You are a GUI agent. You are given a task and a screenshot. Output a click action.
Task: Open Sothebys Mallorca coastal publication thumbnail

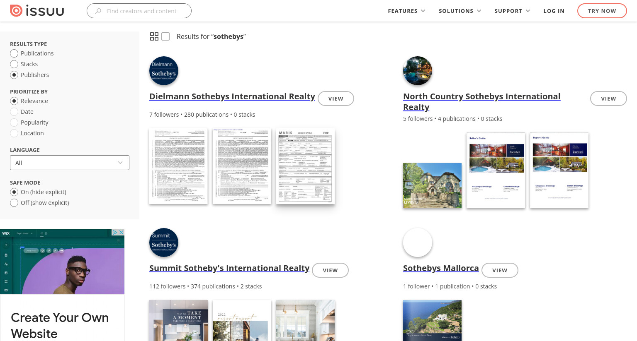click(432, 320)
